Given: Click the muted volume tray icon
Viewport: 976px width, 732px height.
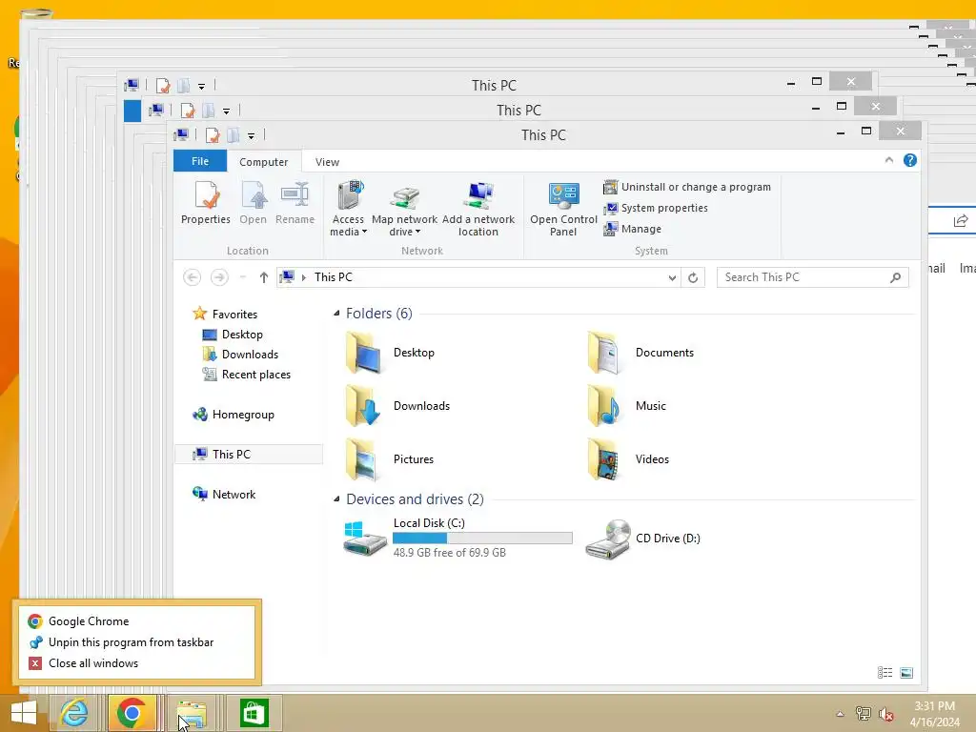Looking at the screenshot, I should coord(886,714).
